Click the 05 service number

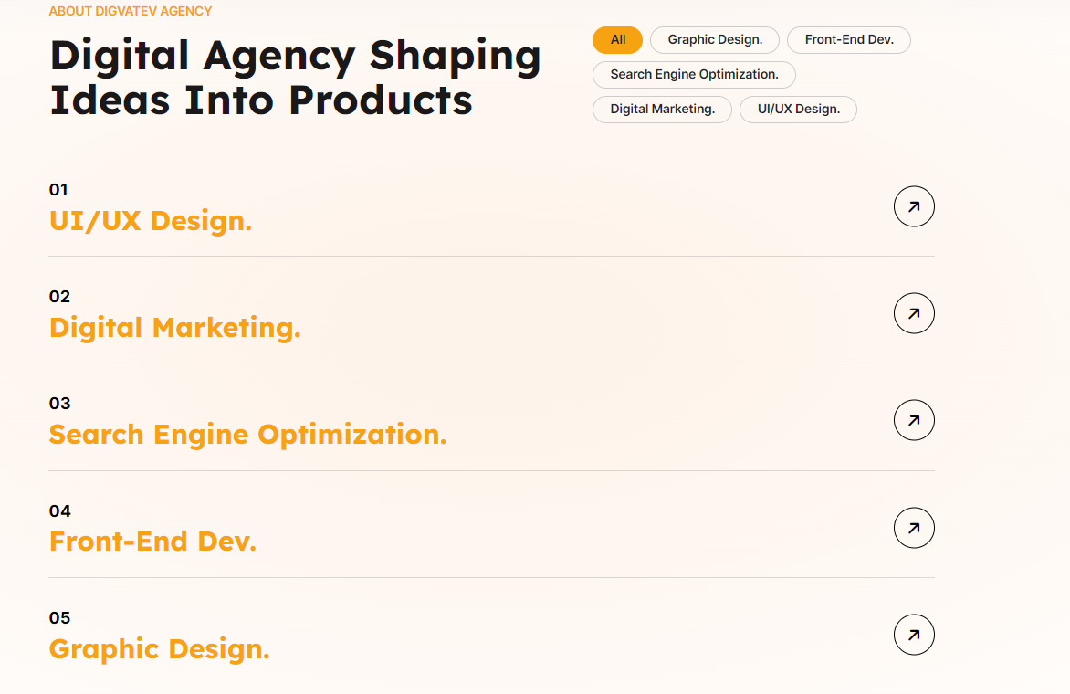[60, 618]
